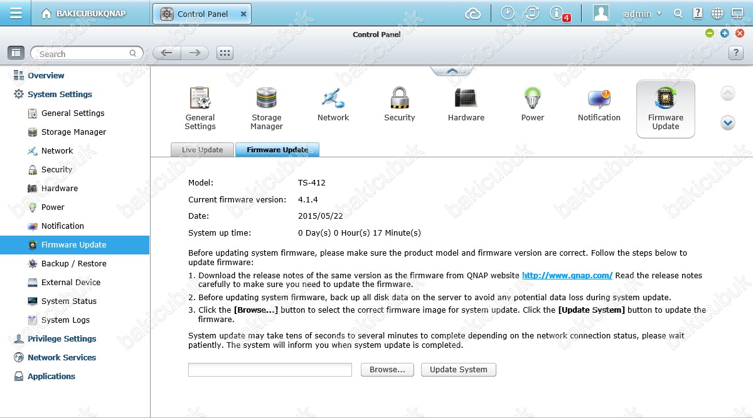
Task: Click the uptime value 0 Day(s) 0 Hour(s) 17 Minute(s)
Action: point(360,233)
